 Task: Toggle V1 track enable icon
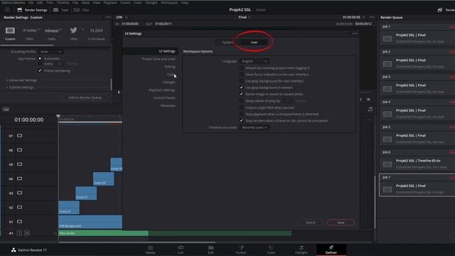click(19, 221)
